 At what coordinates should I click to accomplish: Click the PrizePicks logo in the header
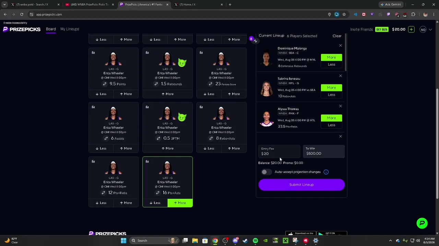(x=22, y=29)
